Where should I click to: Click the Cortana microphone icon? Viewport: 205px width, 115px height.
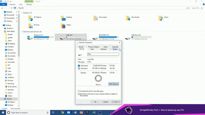47,112
